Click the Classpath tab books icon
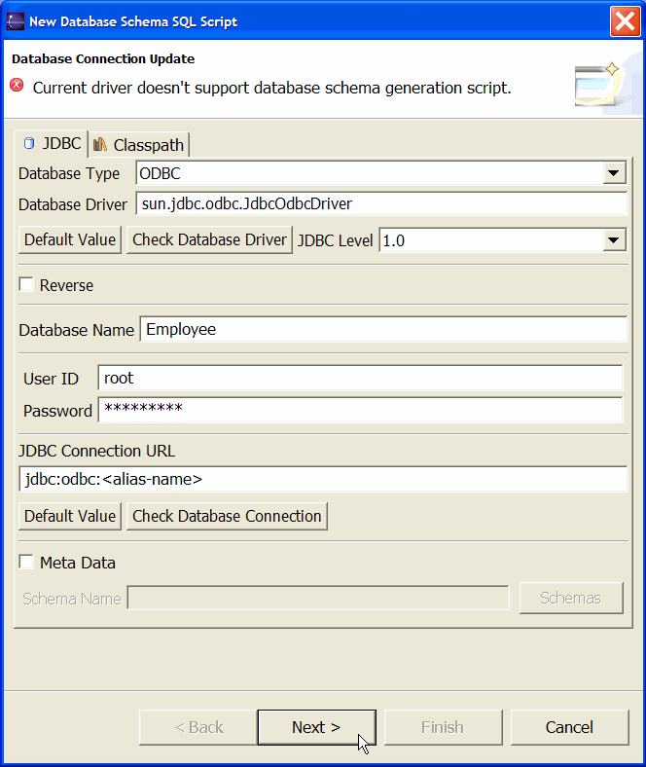Viewport: 646px width, 767px height. pyautogui.click(x=100, y=144)
